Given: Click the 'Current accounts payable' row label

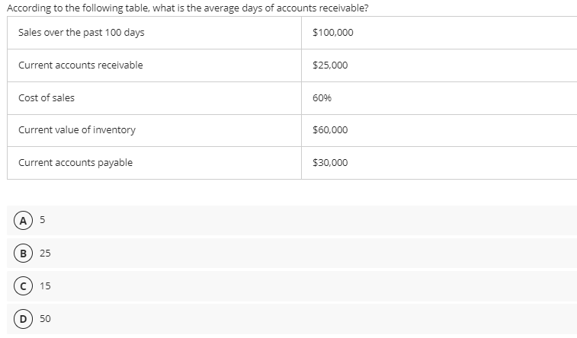Looking at the screenshot, I should (x=75, y=163).
